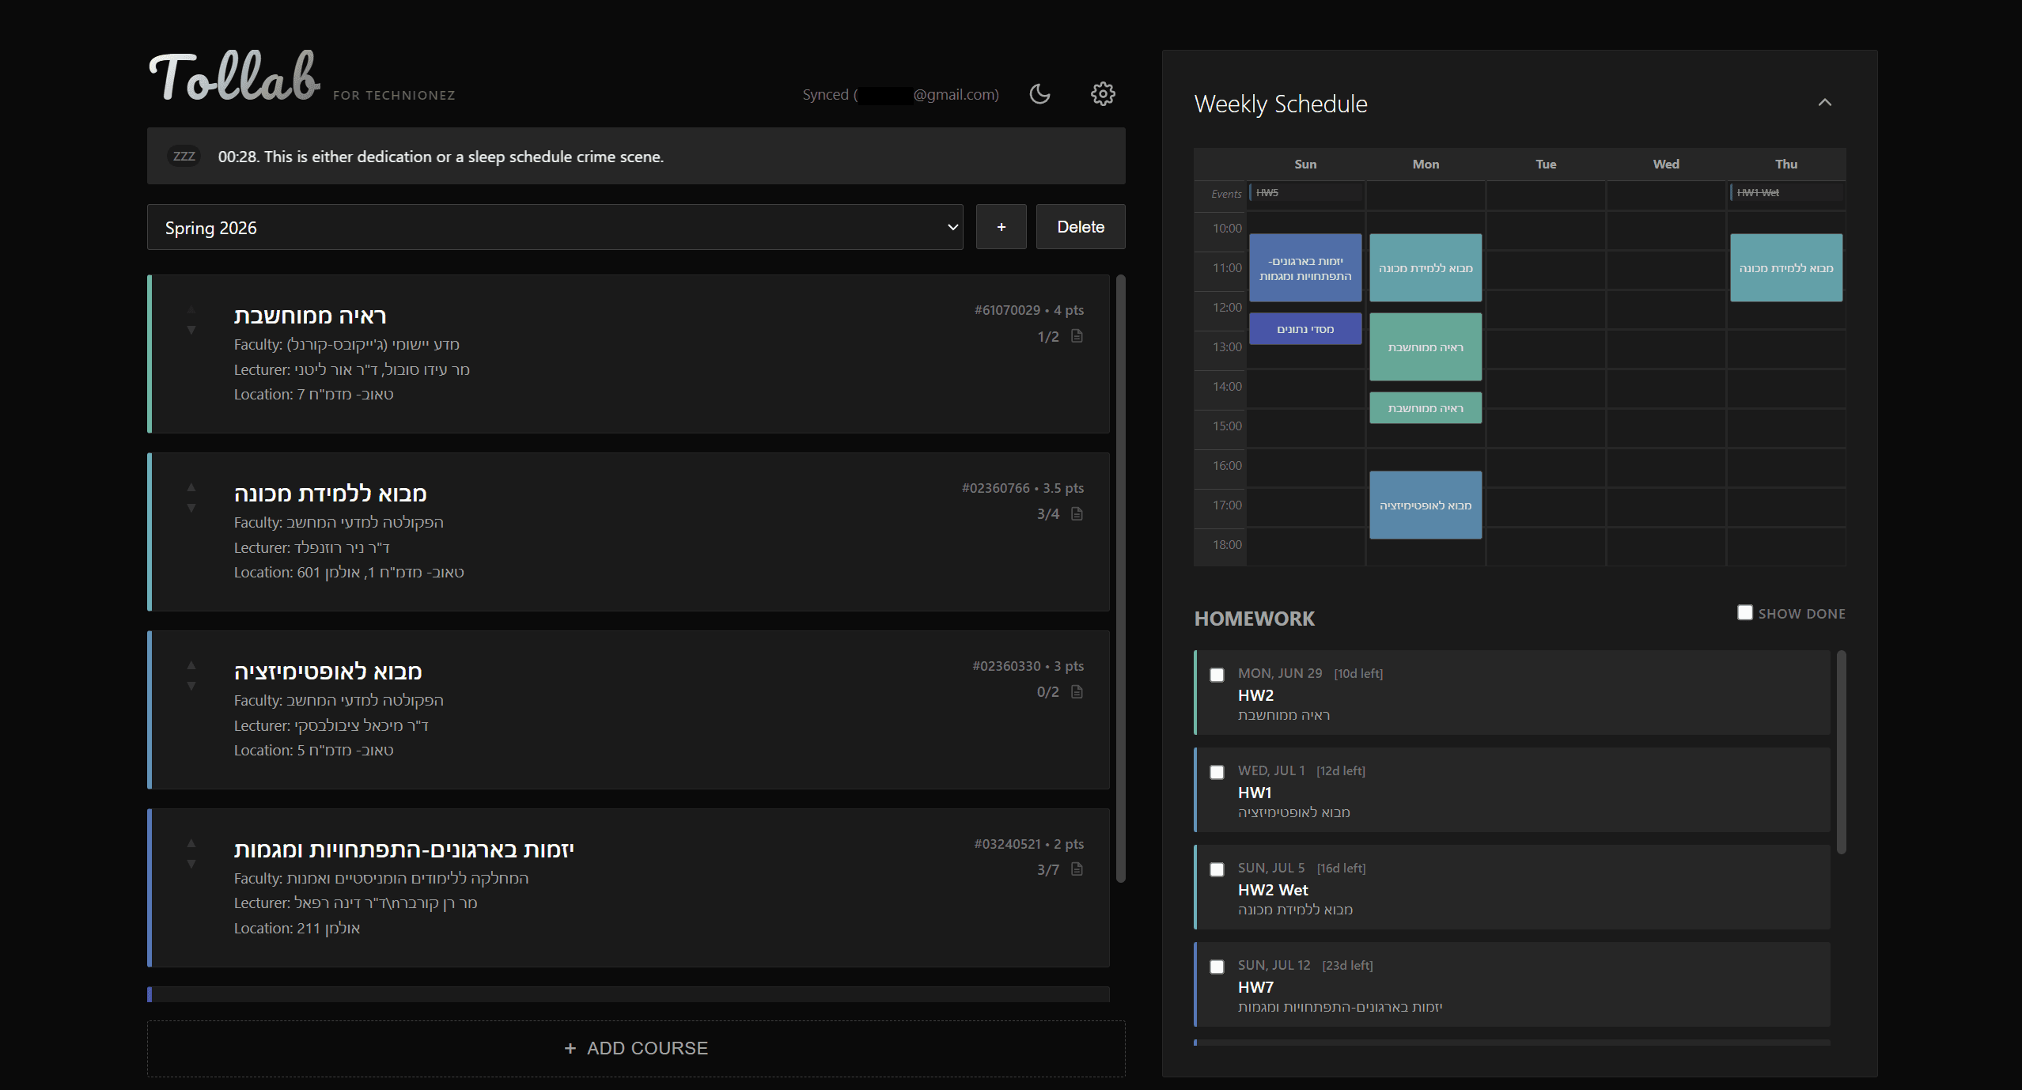Click Location 601 line of #02360766
This screenshot has height=1090, width=2022.
coord(349,572)
